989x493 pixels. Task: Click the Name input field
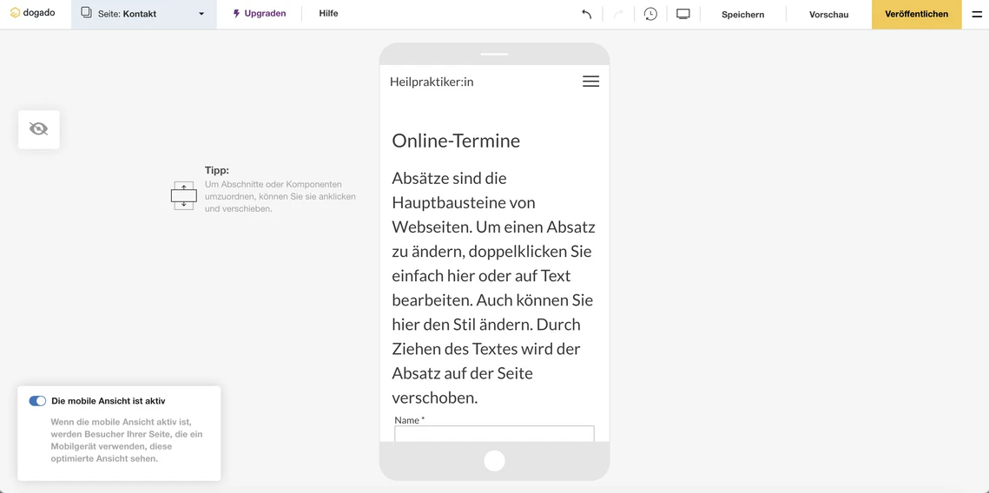click(x=495, y=434)
